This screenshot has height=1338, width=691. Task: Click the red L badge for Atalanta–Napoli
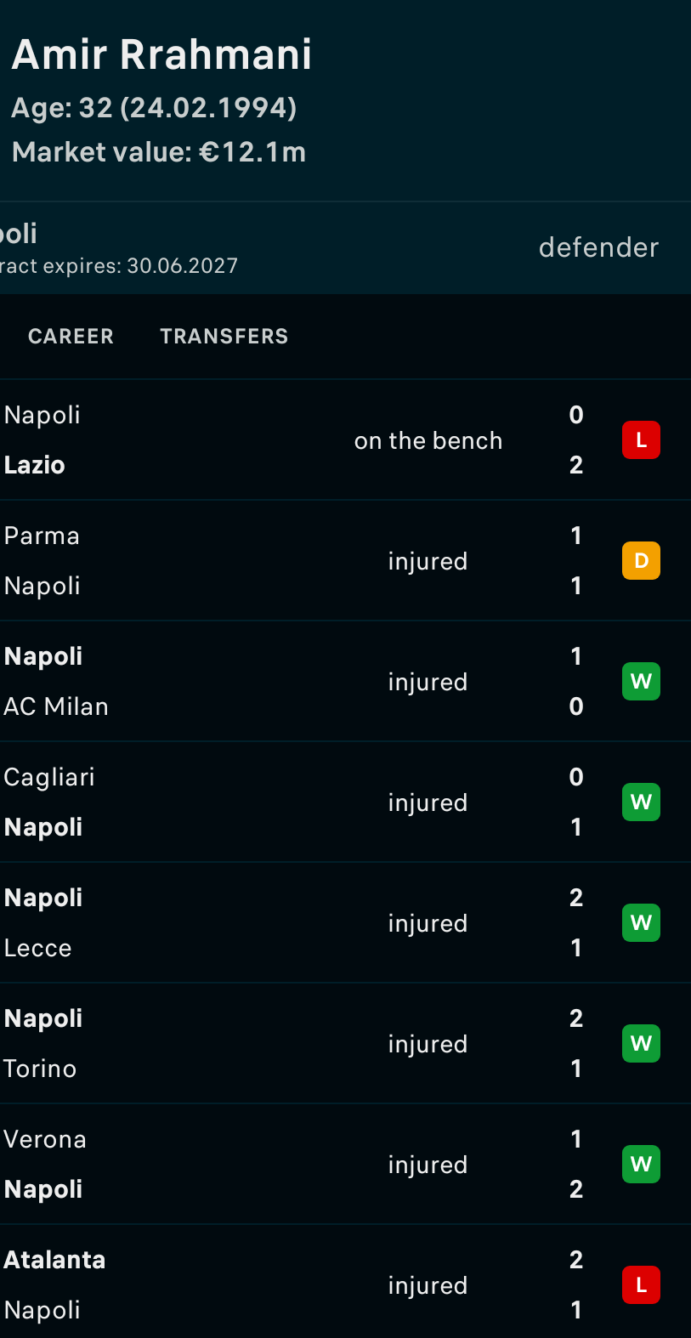(641, 1285)
